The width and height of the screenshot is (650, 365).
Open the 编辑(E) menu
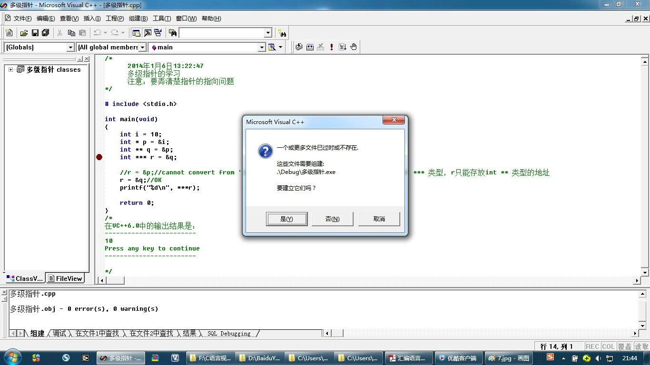pyautogui.click(x=46, y=19)
